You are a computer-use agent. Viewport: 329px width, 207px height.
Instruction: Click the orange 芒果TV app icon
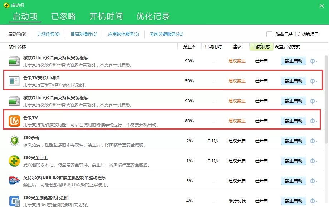(14, 121)
